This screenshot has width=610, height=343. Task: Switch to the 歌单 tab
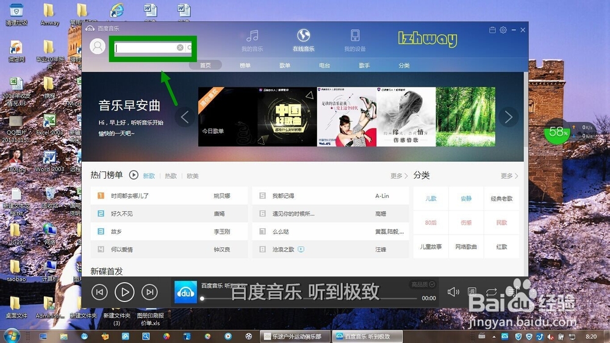coord(285,65)
